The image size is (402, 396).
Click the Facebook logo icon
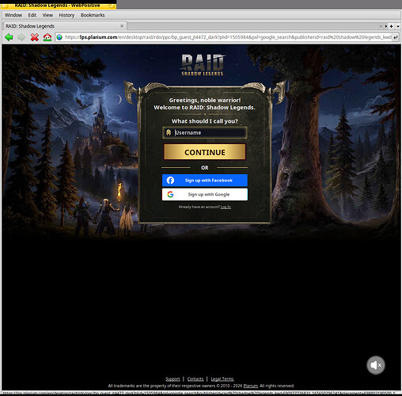[170, 181]
